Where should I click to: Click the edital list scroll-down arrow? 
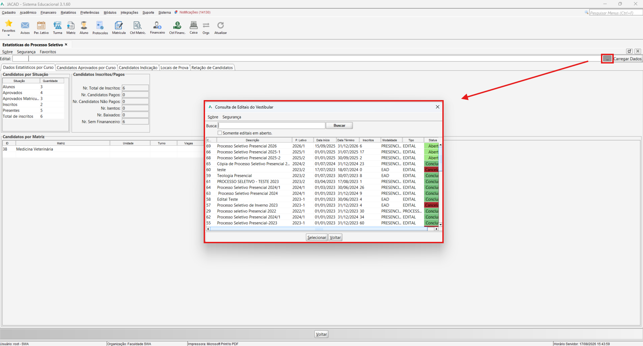440,224
